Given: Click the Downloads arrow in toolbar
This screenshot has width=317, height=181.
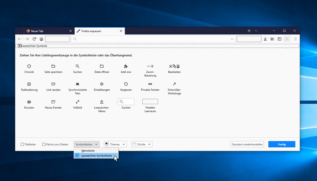Looking at the screenshot, I should (265, 39).
